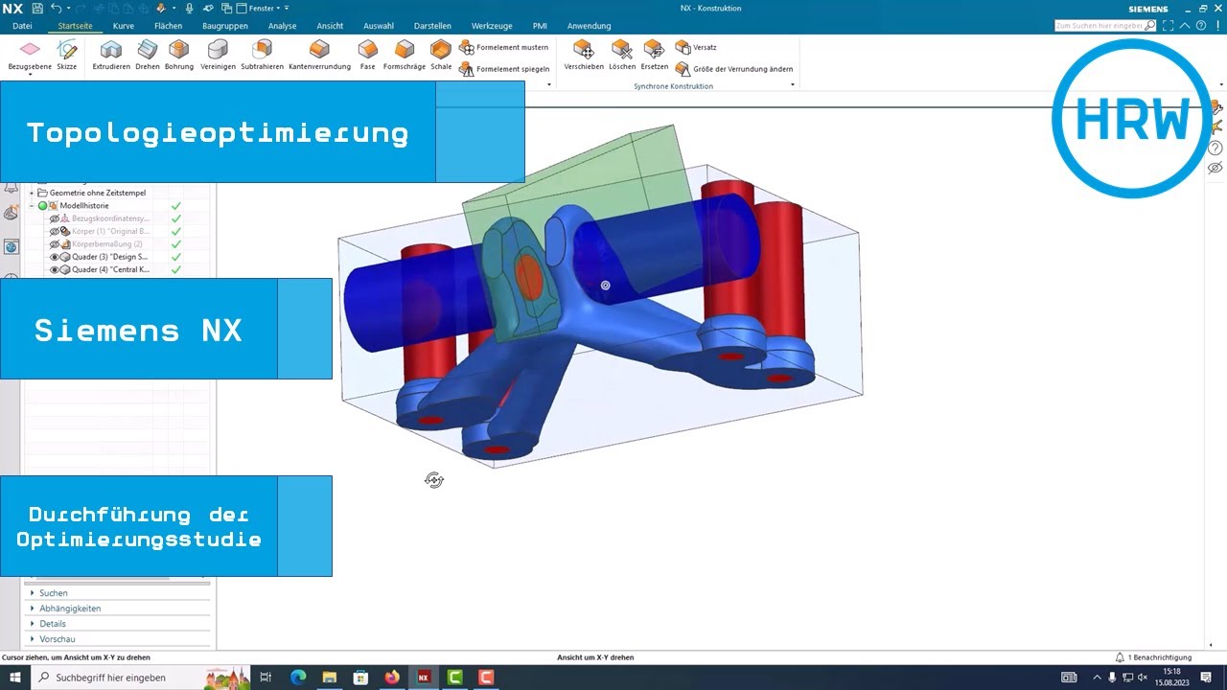Hide the Quader (4) Central body

(55, 269)
